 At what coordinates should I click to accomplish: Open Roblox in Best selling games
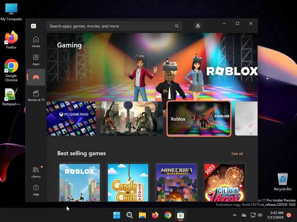click(79, 183)
